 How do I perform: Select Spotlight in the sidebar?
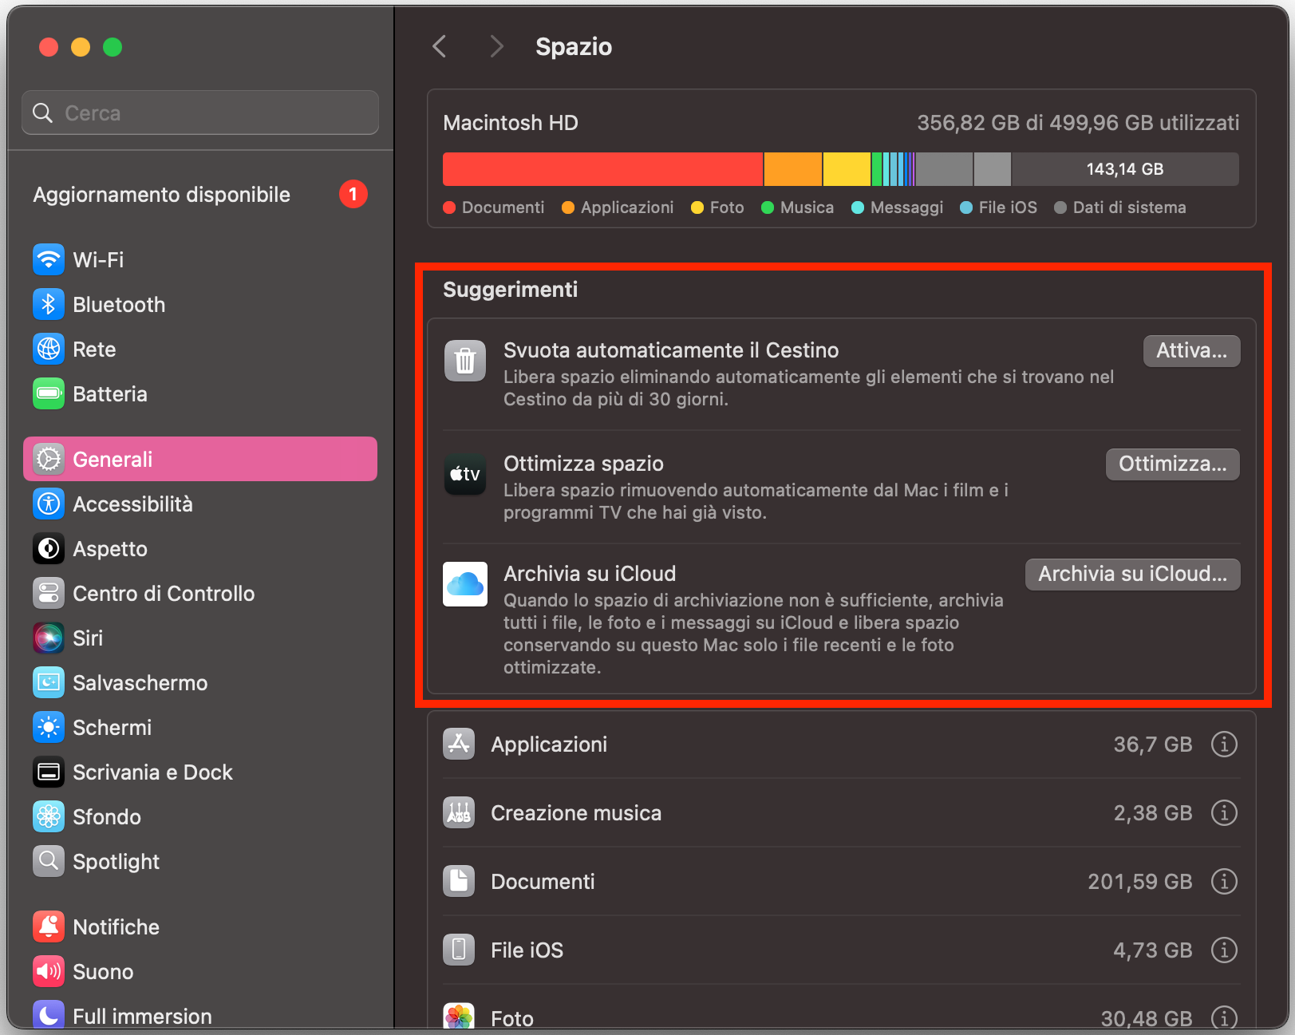coord(200,861)
